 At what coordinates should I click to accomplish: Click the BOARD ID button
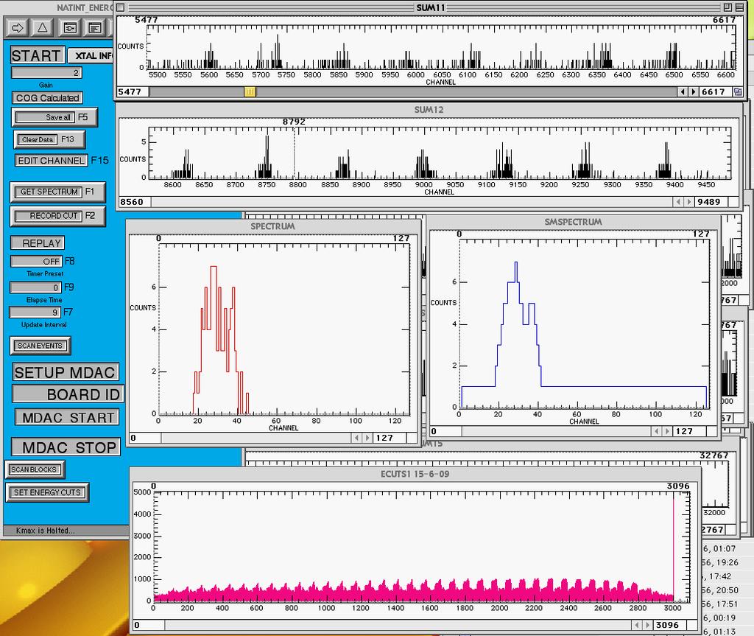(x=68, y=394)
